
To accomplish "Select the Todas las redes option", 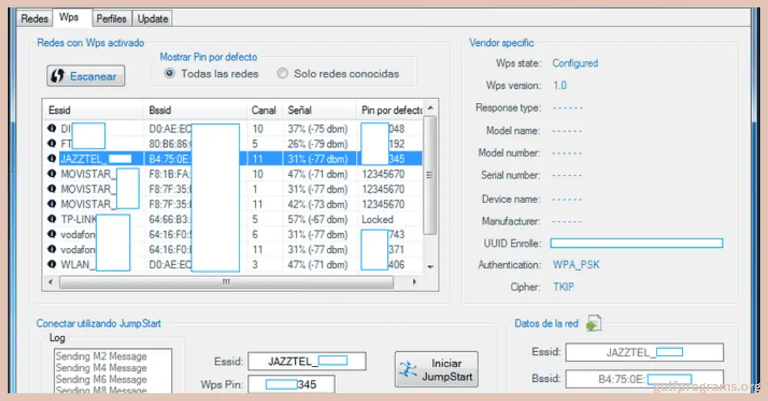I will click(170, 73).
